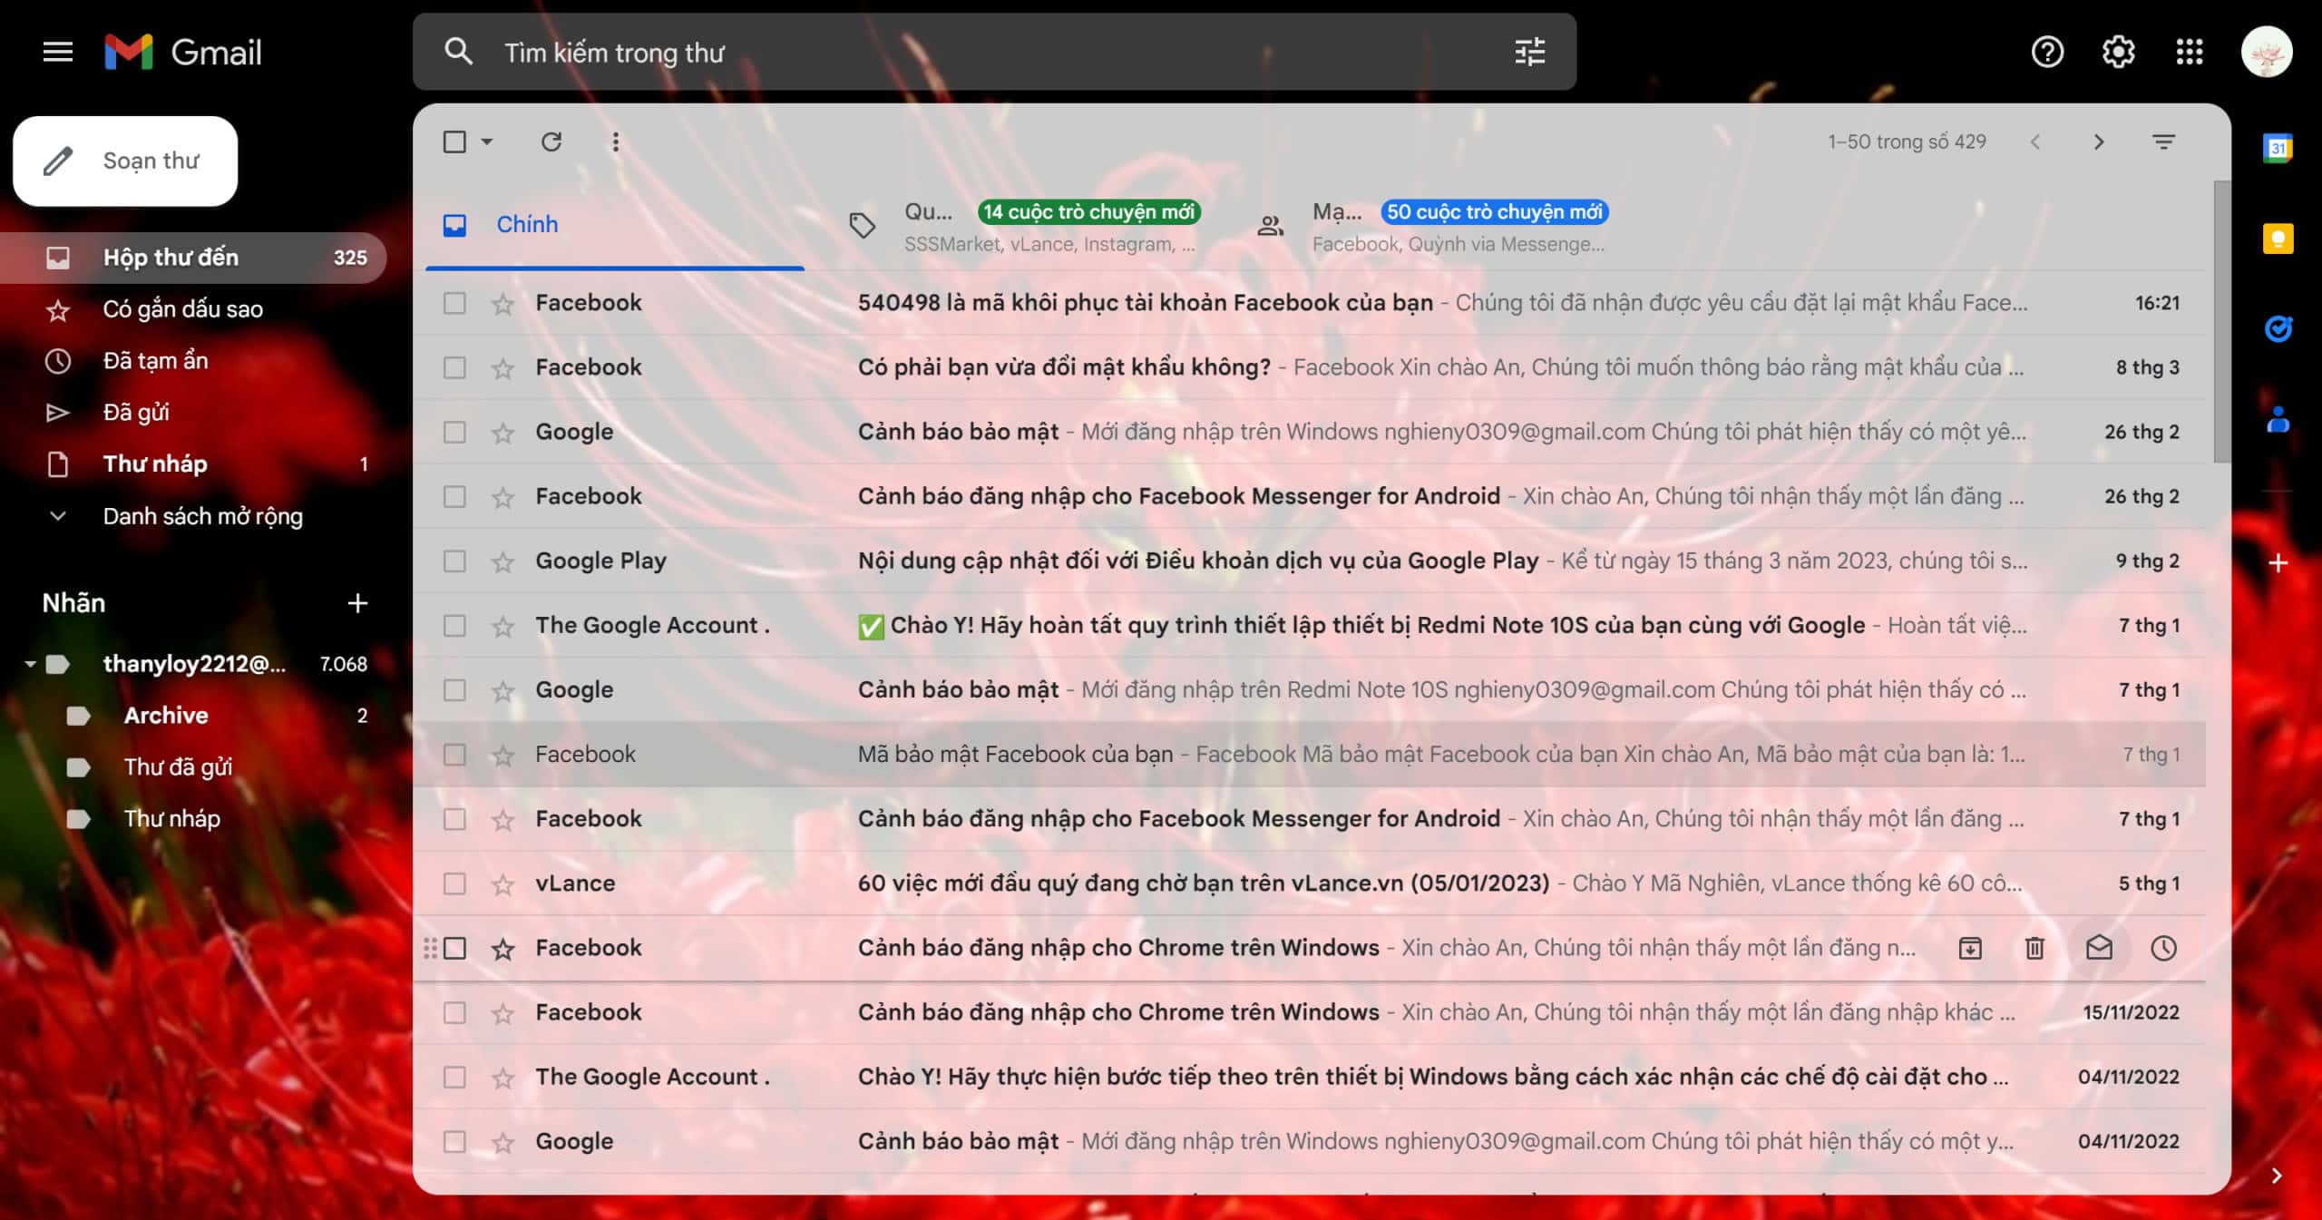
Task: Tick checkbox for 'Có phải bạn vừa đổi mật khẩu' email
Action: [454, 367]
